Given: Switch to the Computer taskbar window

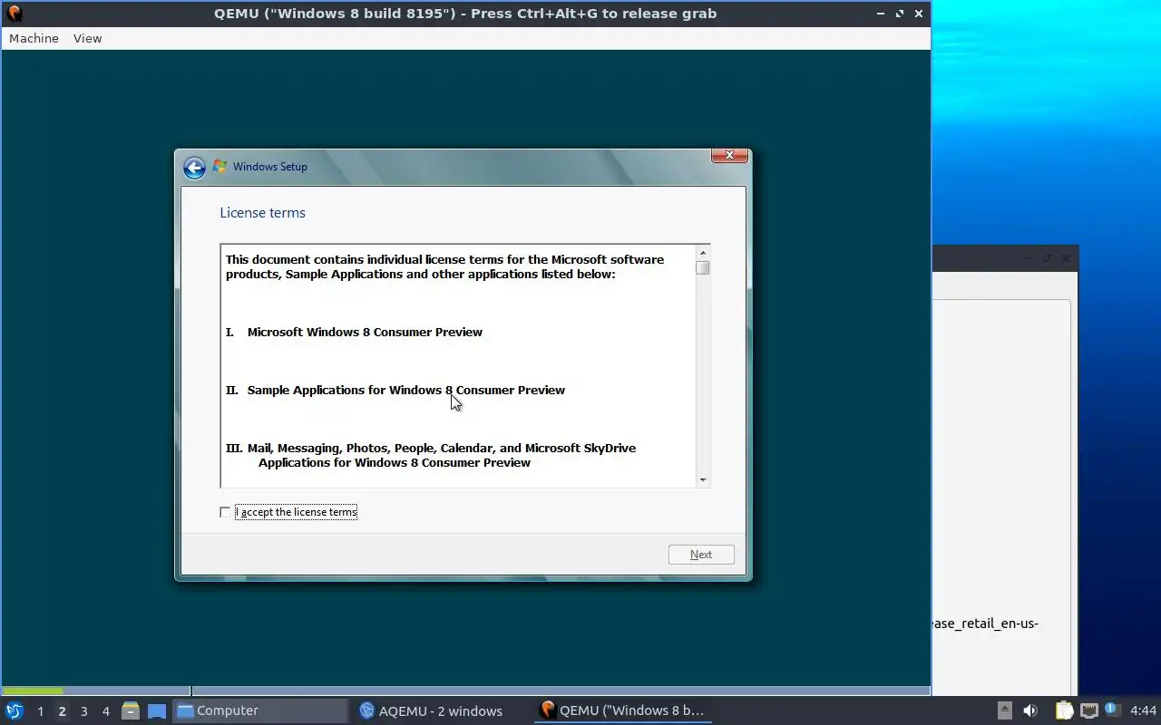Looking at the screenshot, I should [260, 710].
